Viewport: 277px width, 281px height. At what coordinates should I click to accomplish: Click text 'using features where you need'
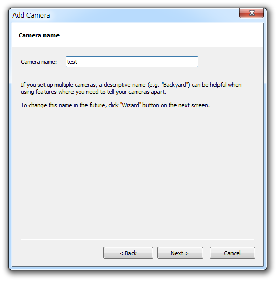[60, 92]
